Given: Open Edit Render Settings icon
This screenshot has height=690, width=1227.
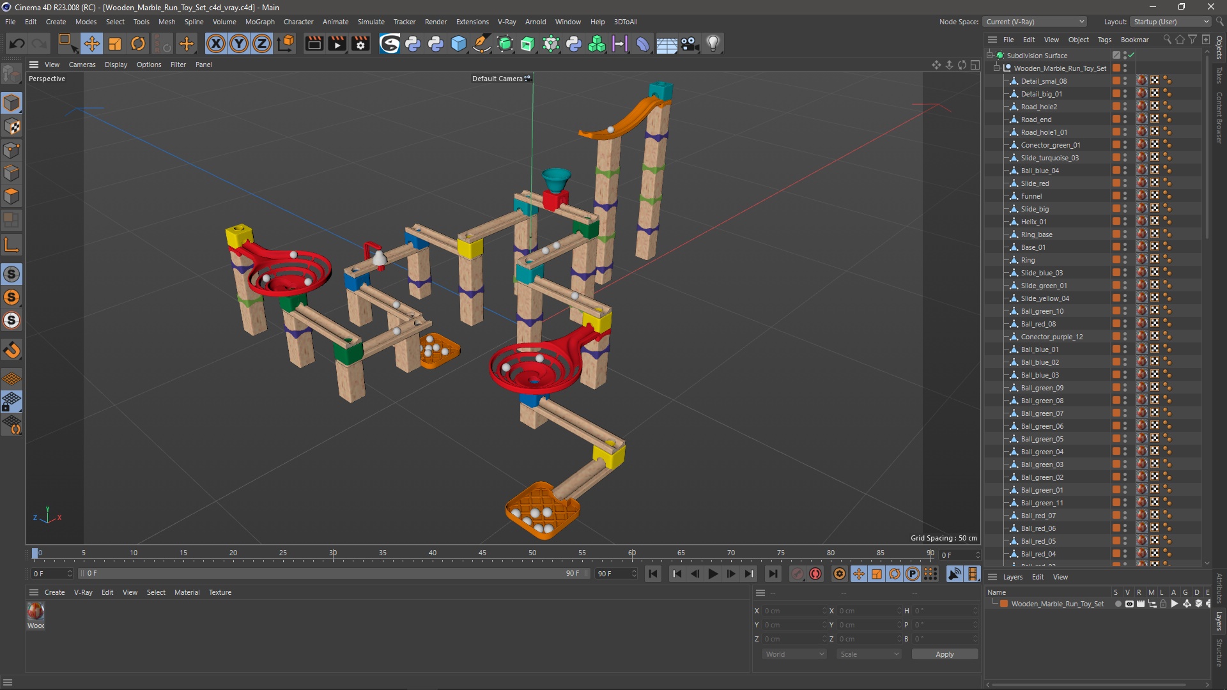Looking at the screenshot, I should (361, 43).
